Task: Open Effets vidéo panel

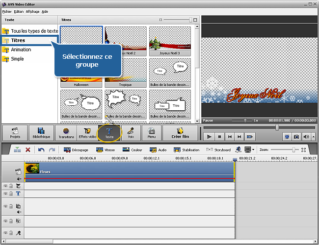Action: point(88,133)
